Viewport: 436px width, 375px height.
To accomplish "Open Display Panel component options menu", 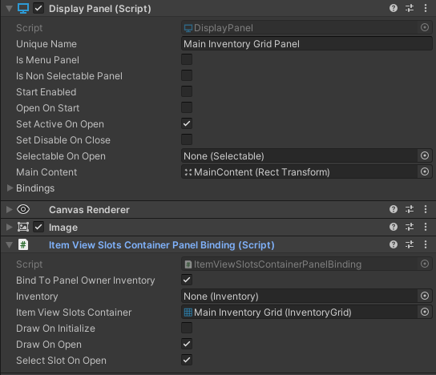I will click(x=426, y=8).
